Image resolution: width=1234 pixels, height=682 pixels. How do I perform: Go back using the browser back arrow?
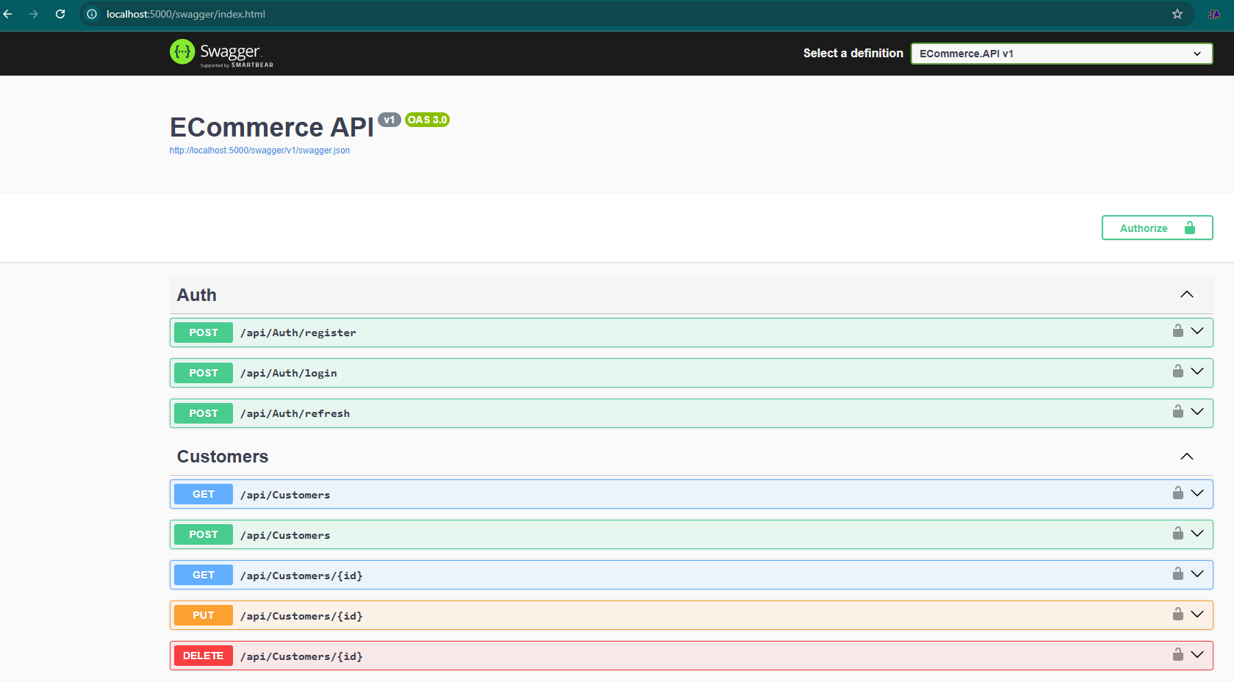coord(8,14)
